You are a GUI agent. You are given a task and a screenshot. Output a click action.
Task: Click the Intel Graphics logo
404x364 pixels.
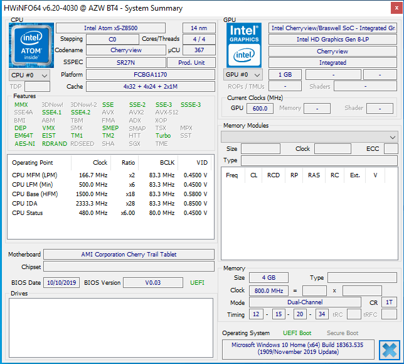pyautogui.click(x=244, y=45)
